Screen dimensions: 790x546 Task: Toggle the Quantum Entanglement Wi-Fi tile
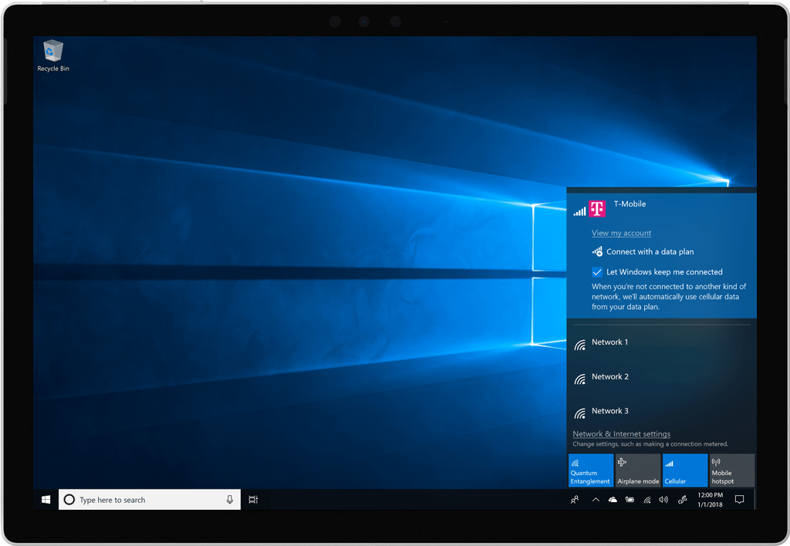(591, 470)
